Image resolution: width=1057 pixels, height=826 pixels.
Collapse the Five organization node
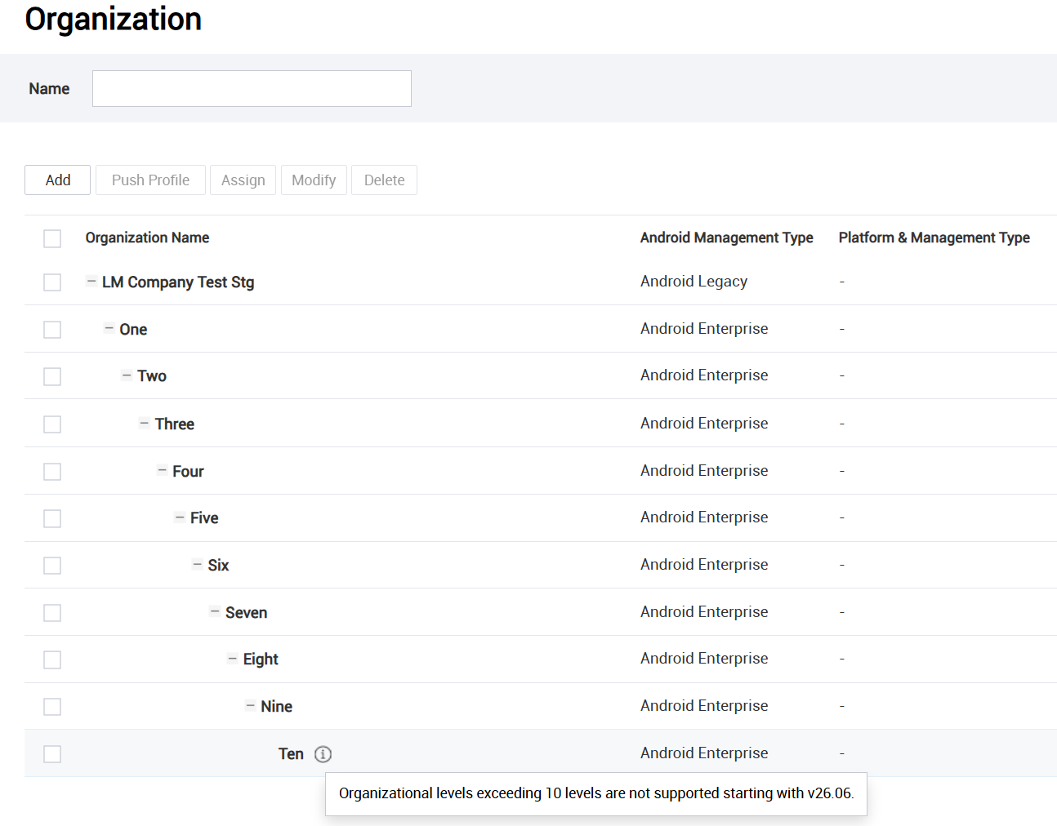[x=180, y=517]
